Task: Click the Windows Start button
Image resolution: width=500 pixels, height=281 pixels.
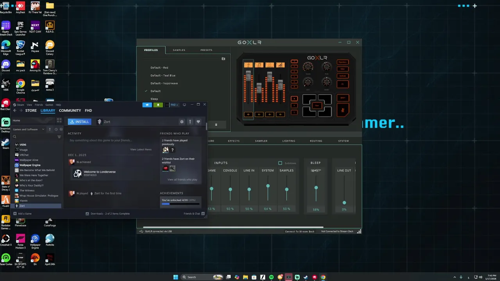Action: pos(176,277)
